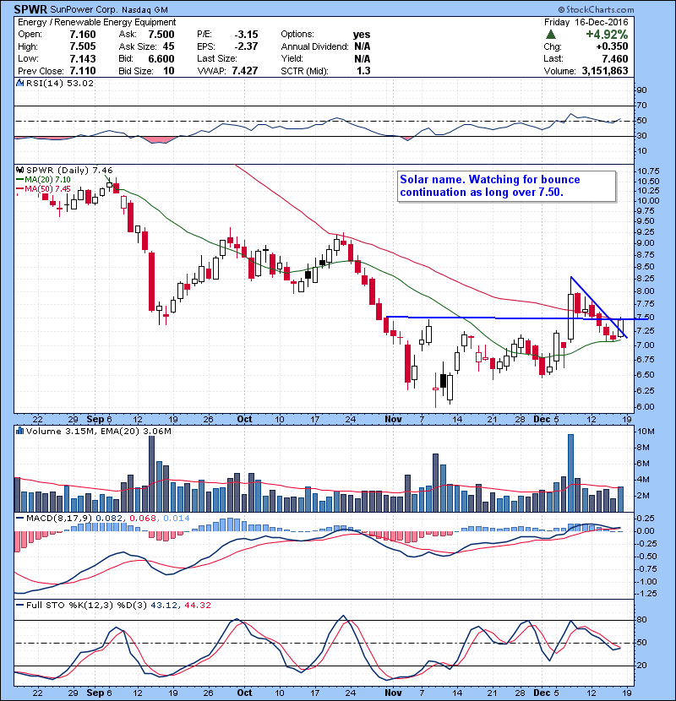The image size is (676, 701).
Task: Click the SPWR (Daily) candlestick legend icon
Action: tap(19, 170)
